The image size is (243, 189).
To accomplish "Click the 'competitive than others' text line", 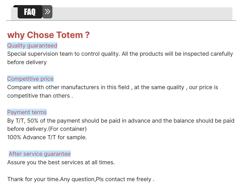I will point(40,96).
